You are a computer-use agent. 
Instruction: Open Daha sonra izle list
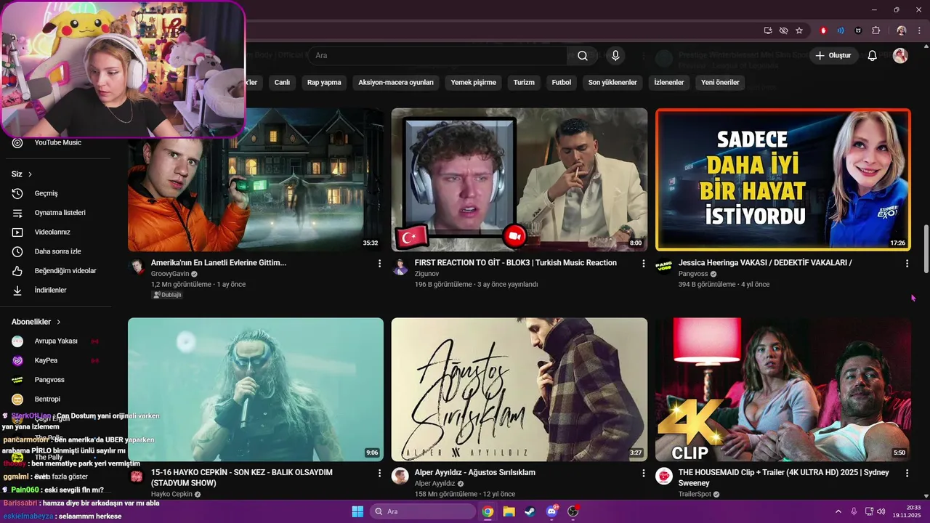tap(57, 251)
